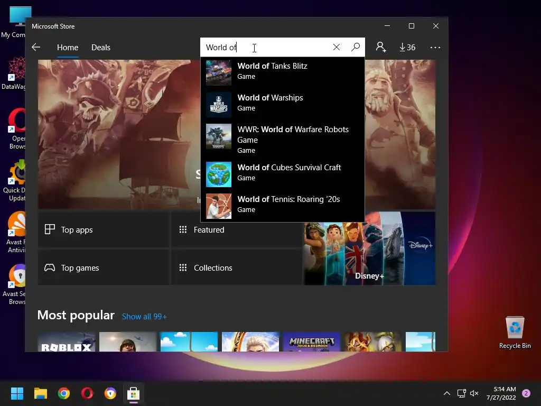This screenshot has width=541, height=406.
Task: Select the Opera Browser desktop shortcut
Action: coord(16,128)
